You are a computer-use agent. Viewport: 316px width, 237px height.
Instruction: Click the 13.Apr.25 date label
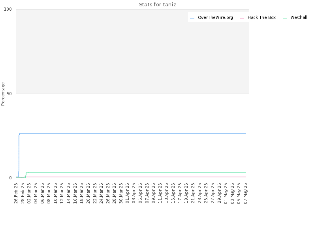click(x=167, y=193)
